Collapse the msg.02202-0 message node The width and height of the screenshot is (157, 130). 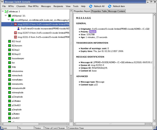[x=12, y=24]
